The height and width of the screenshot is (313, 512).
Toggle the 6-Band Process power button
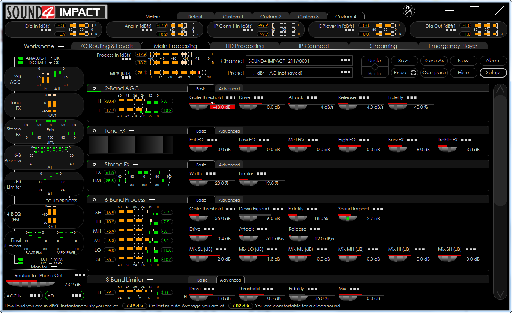pos(94,199)
